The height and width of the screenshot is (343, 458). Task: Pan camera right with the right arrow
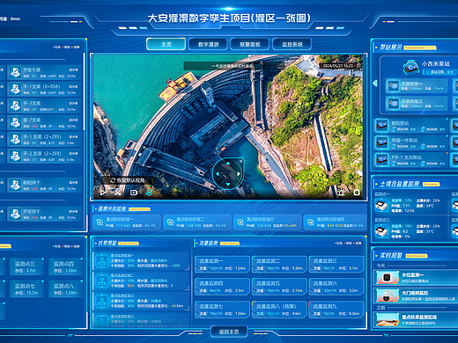tap(239, 174)
